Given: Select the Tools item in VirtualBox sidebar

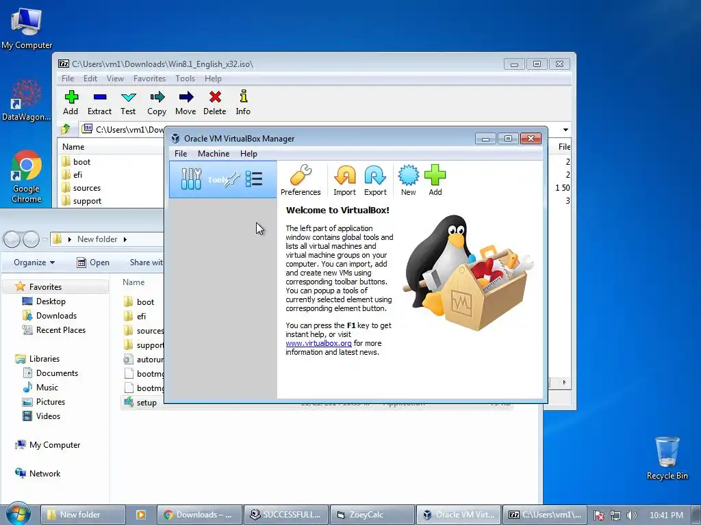Looking at the screenshot, I should (222, 180).
